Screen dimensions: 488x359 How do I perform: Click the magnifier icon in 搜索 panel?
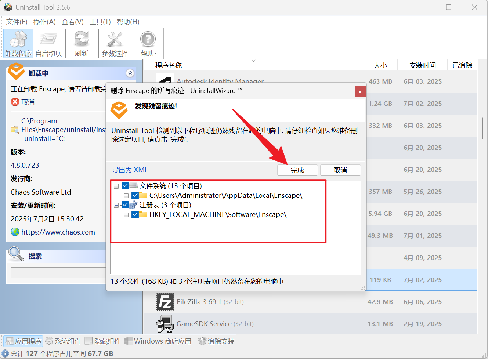16,254
